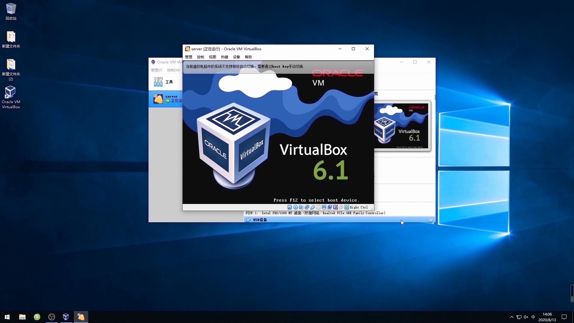This screenshot has width=574, height=323.
Task: Click the optical disc status icon
Action: coord(295,207)
